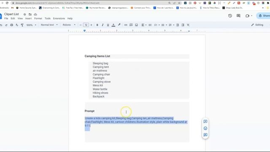Open the Tools menu
The width and height of the screenshot is (270, 152).
[48, 19]
